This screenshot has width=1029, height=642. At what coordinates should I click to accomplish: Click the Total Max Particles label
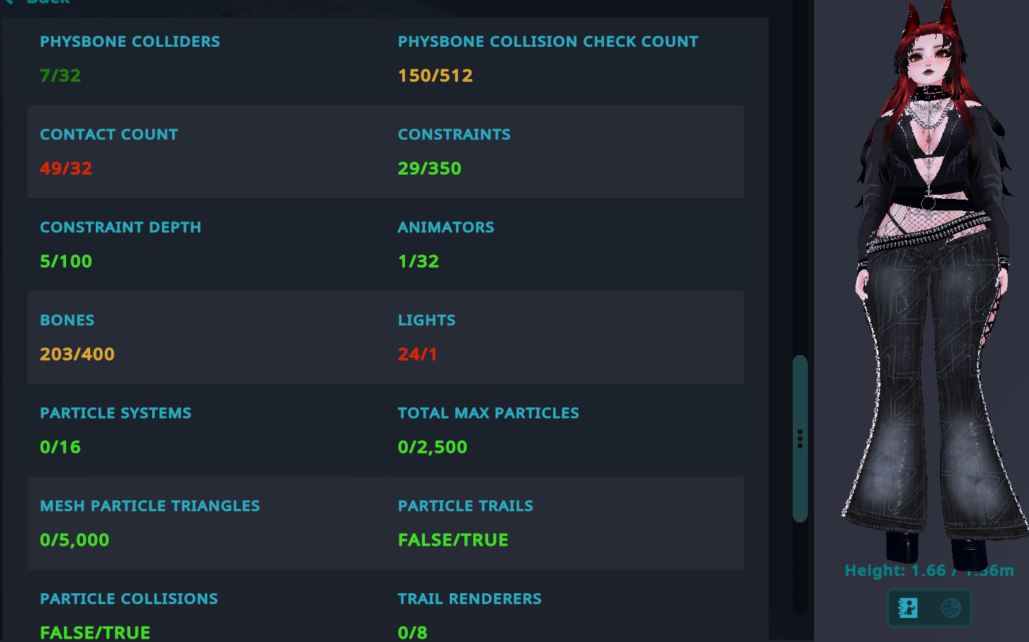coord(488,414)
